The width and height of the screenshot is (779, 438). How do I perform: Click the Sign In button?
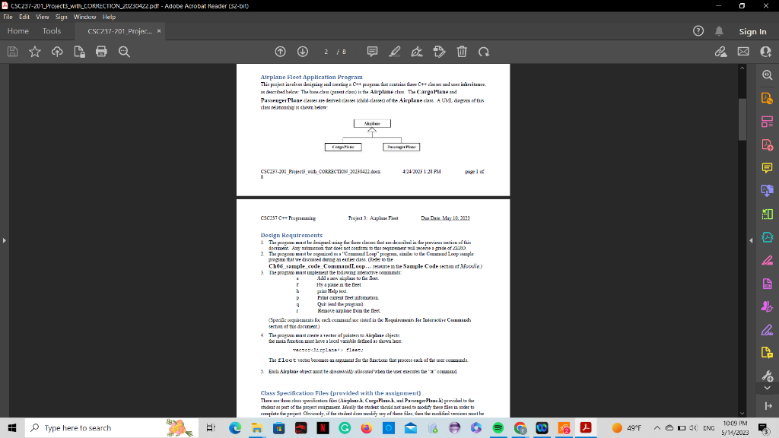pyautogui.click(x=752, y=31)
